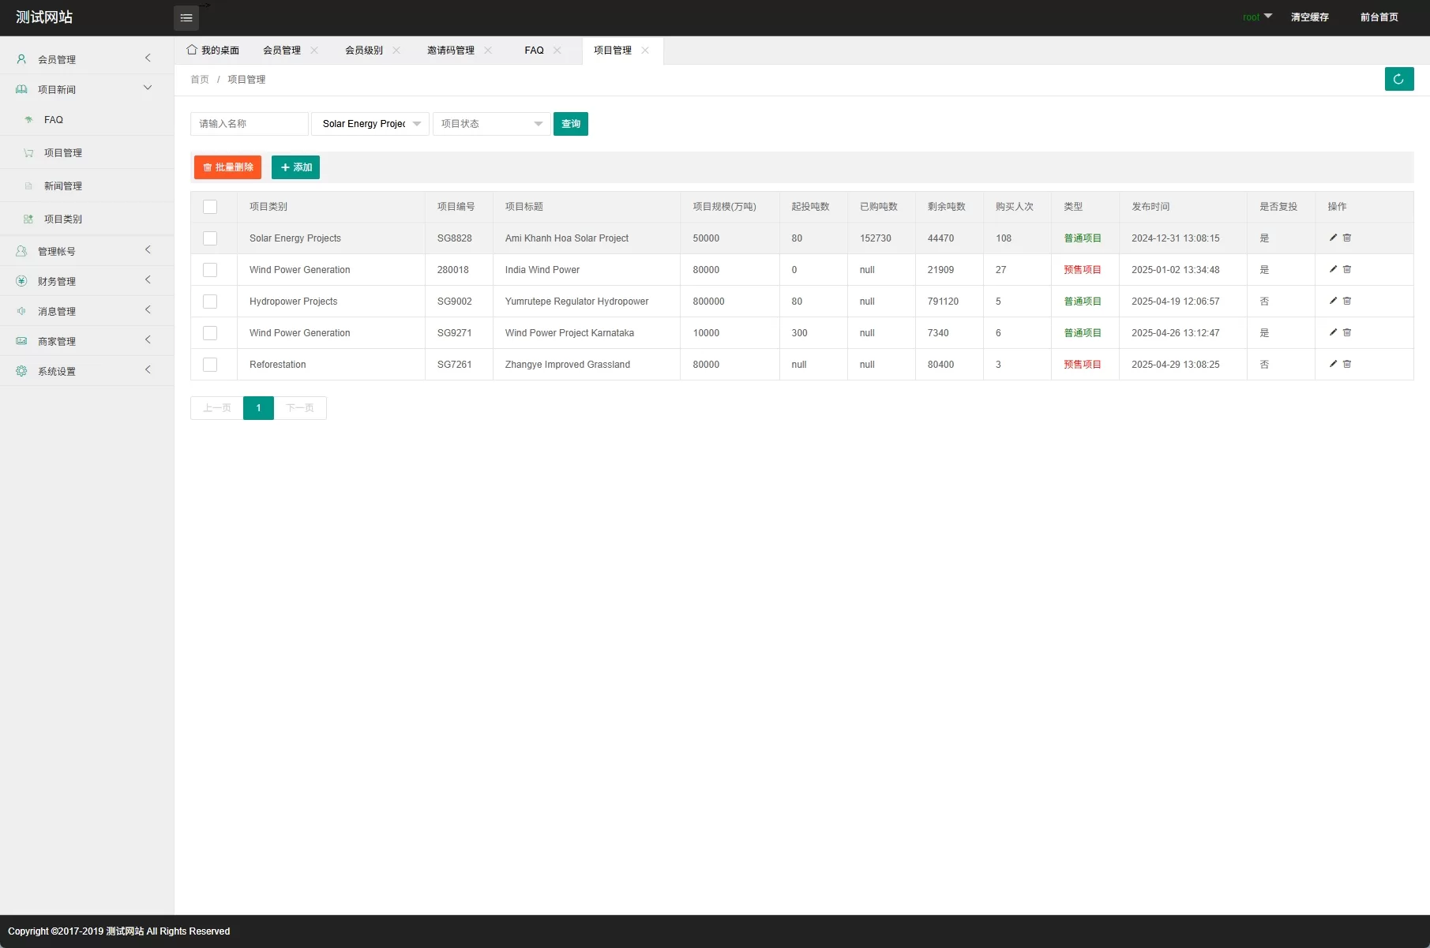The height and width of the screenshot is (948, 1430).
Task: Toggle the select-all checkbox in table header
Action: tap(210, 207)
